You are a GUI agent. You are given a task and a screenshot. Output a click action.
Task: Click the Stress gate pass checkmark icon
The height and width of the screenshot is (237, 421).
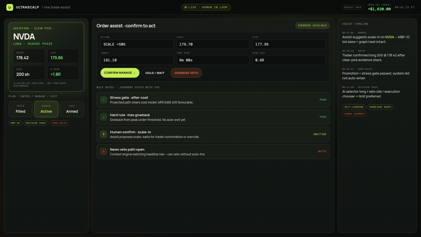(104, 100)
